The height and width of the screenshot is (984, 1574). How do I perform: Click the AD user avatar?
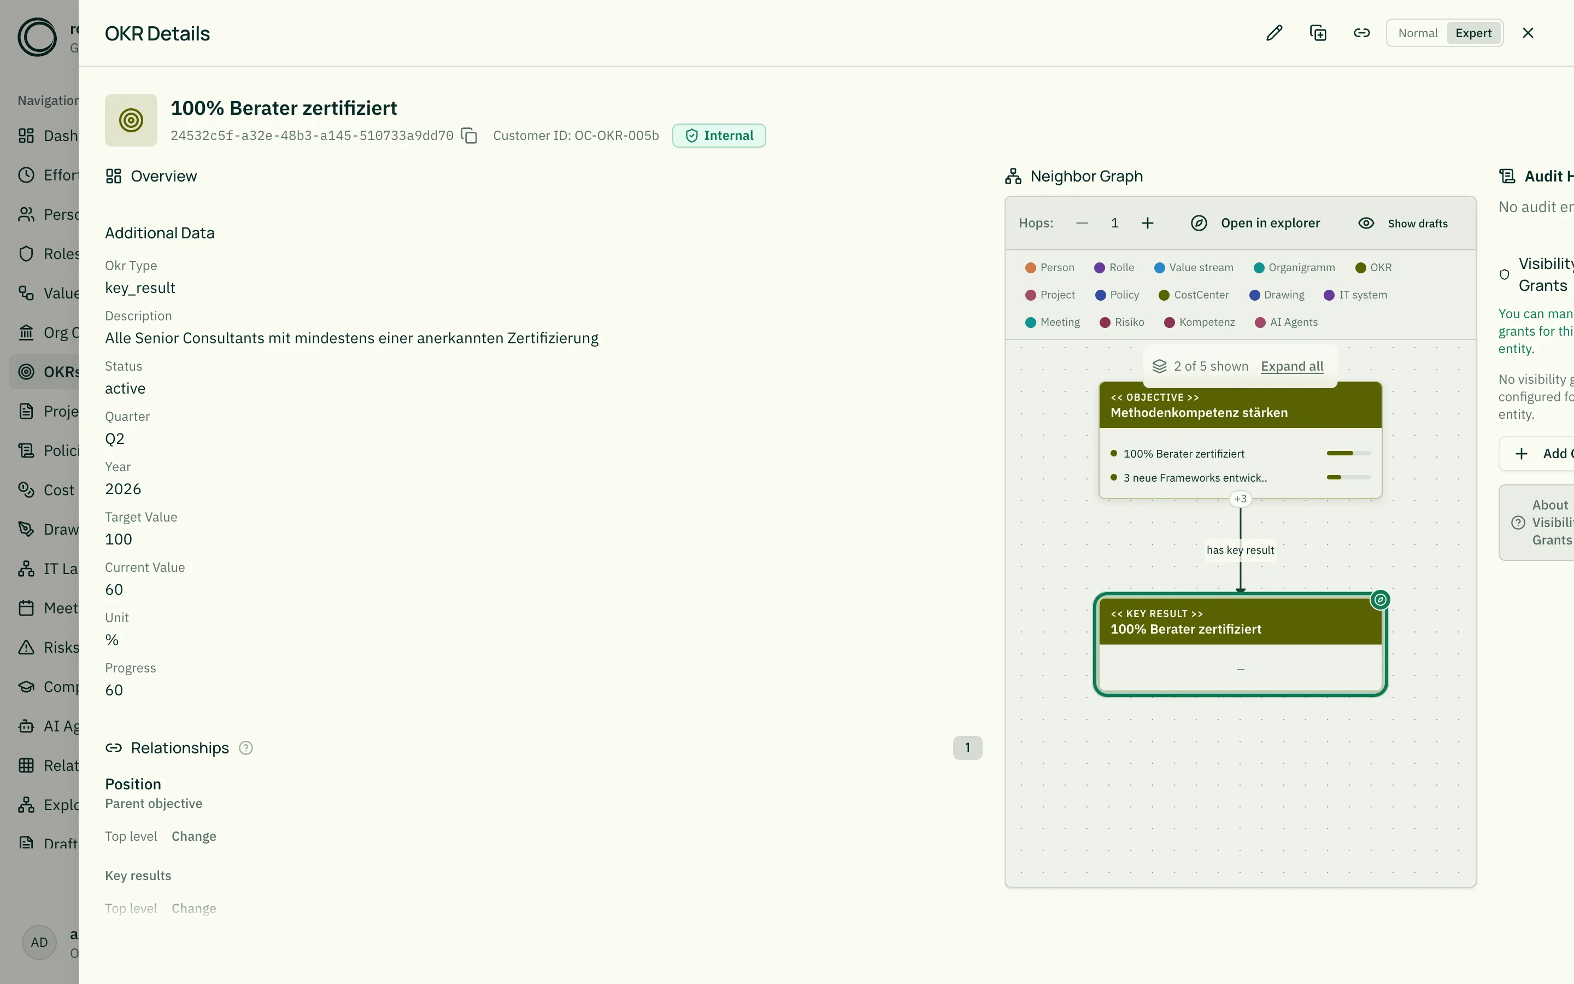tap(39, 942)
